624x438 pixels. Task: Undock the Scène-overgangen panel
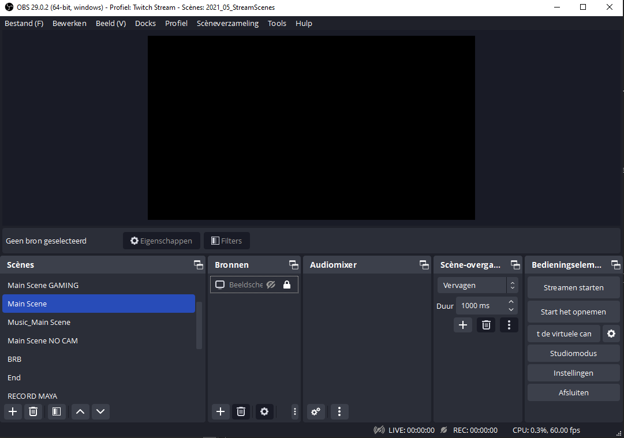tap(515, 265)
